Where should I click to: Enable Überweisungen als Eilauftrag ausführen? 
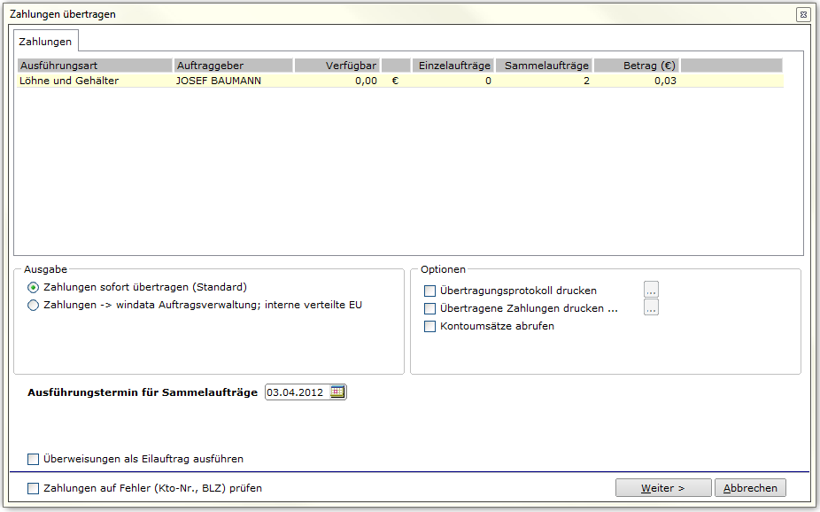(x=33, y=459)
